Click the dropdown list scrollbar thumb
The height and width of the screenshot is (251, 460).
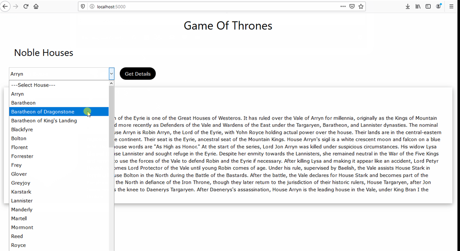(x=111, y=117)
